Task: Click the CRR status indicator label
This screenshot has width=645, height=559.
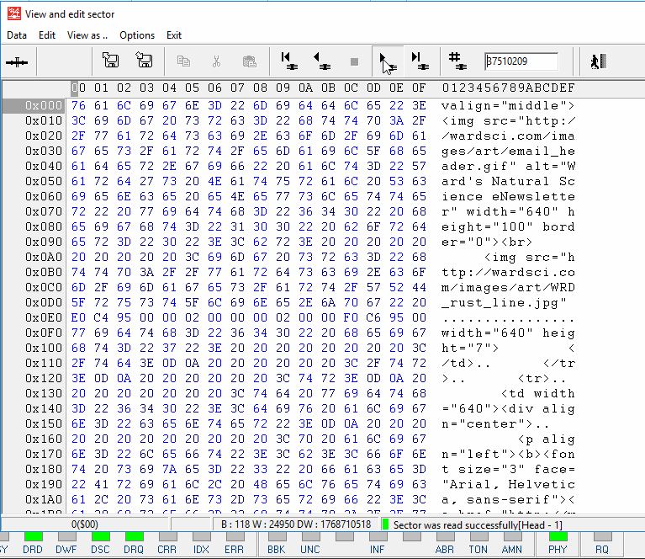Action: pyautogui.click(x=167, y=550)
